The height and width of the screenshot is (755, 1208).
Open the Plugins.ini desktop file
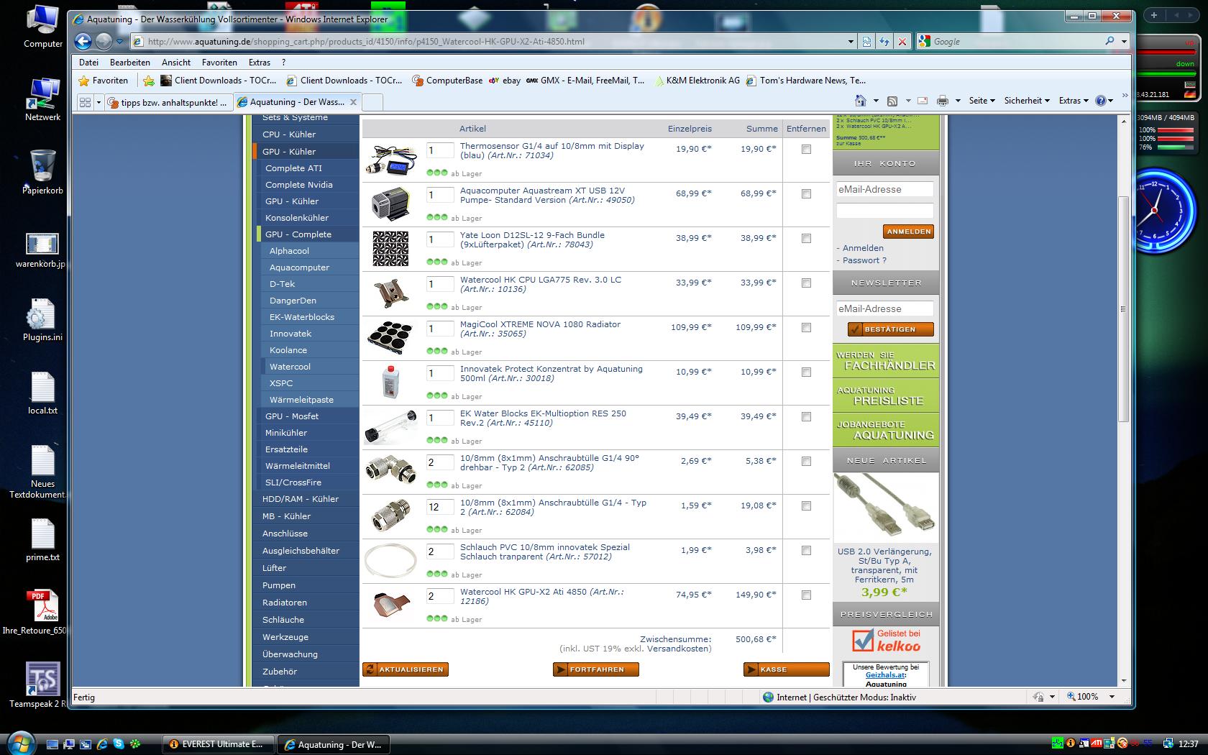pyautogui.click(x=43, y=320)
